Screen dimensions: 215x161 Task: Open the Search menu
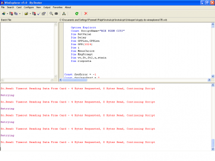10,7
